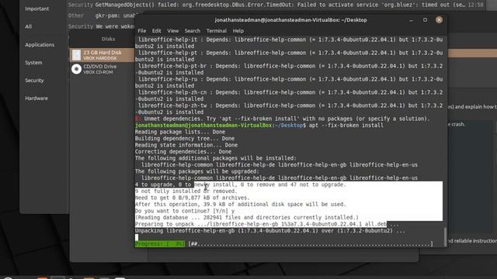Viewport: 497px width, 279px height.
Task: Click 'Do you want to continue?' line
Action: pyautogui.click(x=185, y=211)
